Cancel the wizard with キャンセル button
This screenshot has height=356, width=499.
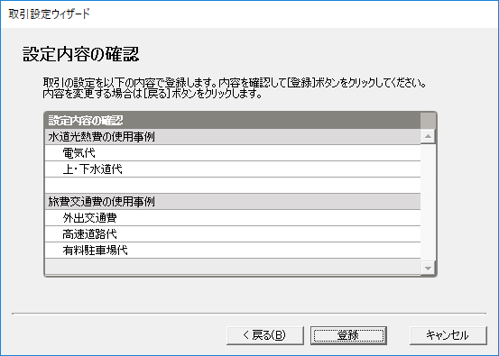[x=448, y=335]
